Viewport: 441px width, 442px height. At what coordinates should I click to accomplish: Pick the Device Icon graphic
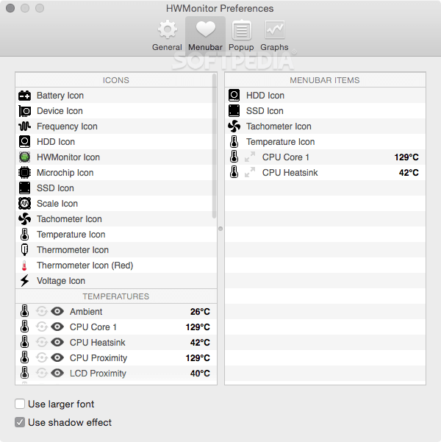tap(24, 111)
